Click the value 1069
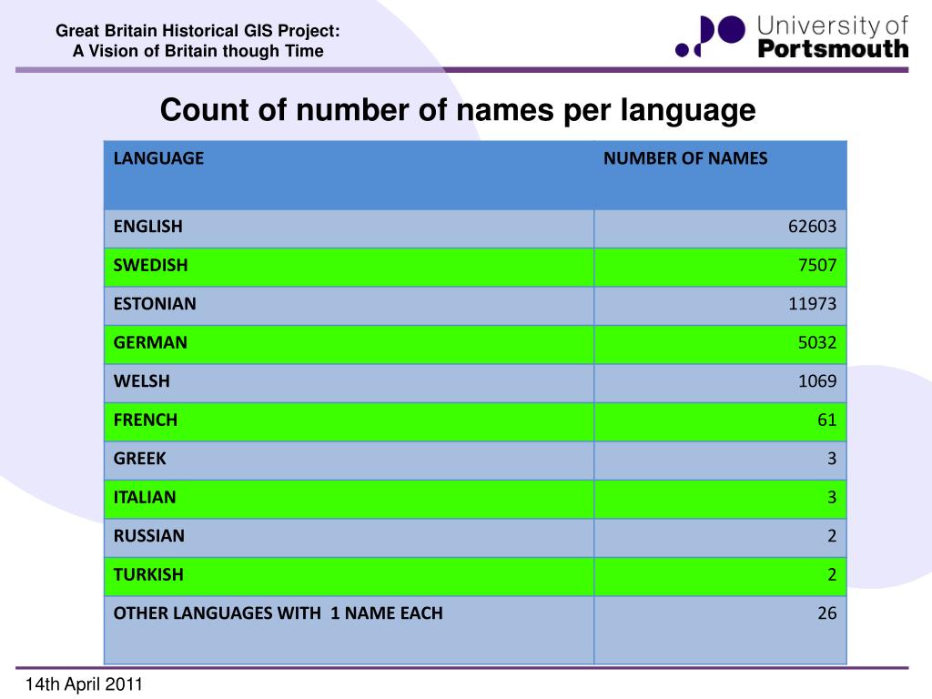932x699 pixels. 817,381
